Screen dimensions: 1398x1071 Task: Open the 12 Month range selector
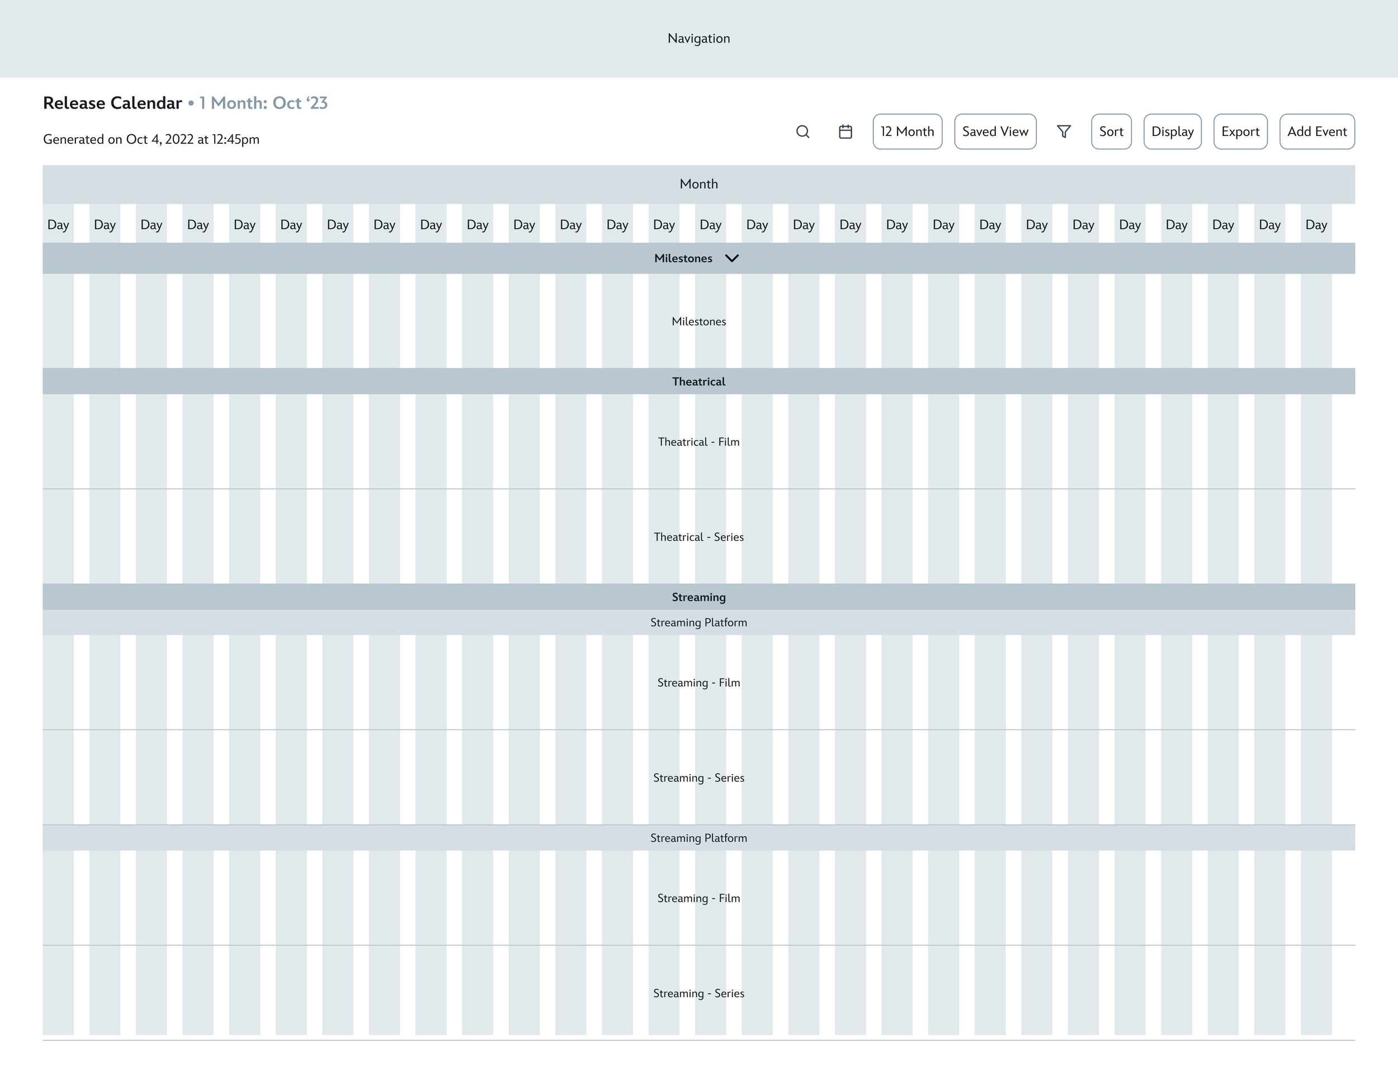click(907, 132)
